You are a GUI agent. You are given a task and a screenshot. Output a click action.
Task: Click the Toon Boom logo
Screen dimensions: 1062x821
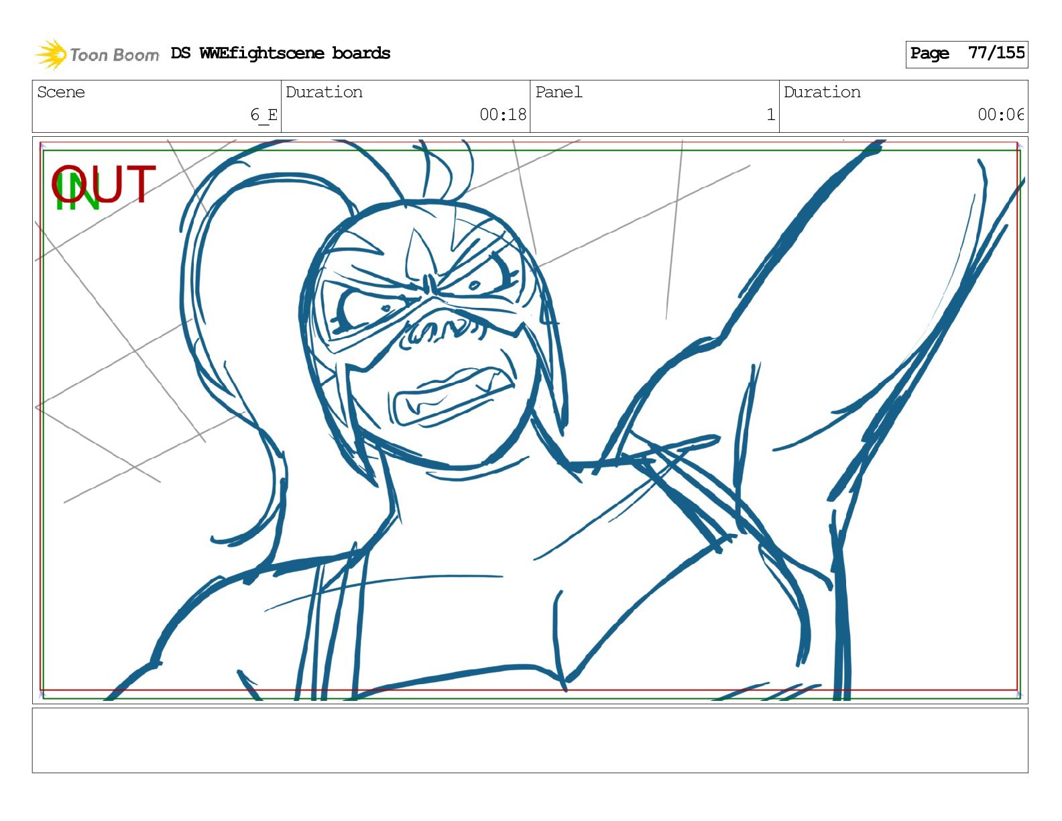tap(97, 54)
